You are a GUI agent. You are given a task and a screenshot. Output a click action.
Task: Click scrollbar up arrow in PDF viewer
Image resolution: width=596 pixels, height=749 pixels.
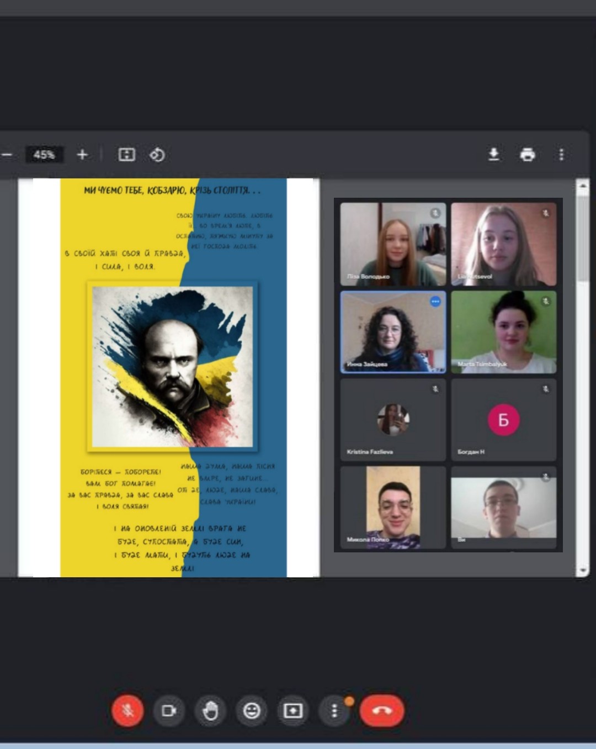(x=582, y=187)
